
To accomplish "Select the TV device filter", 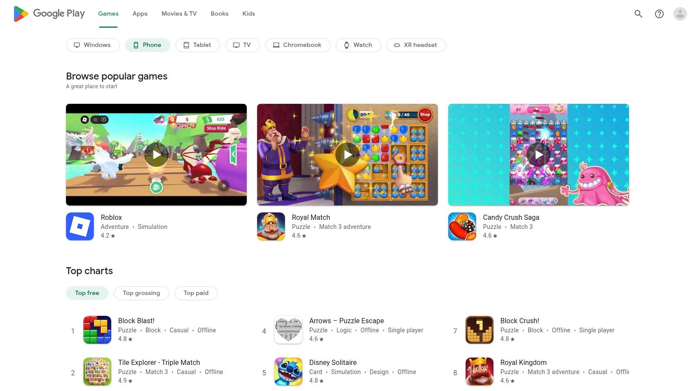I will point(243,45).
